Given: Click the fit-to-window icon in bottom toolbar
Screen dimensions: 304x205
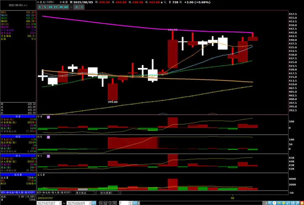Looking at the screenshot, I should click(293, 203).
